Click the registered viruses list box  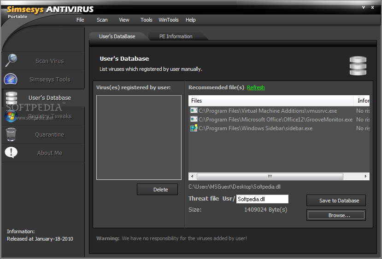139,138
